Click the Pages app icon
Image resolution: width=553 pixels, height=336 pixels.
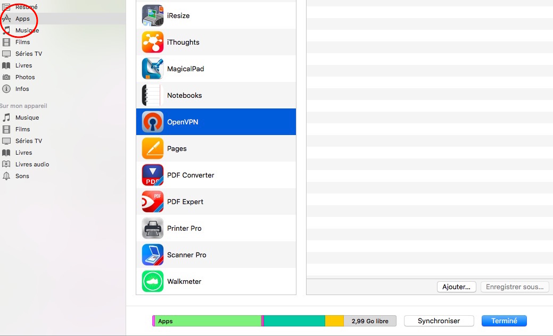coord(153,148)
